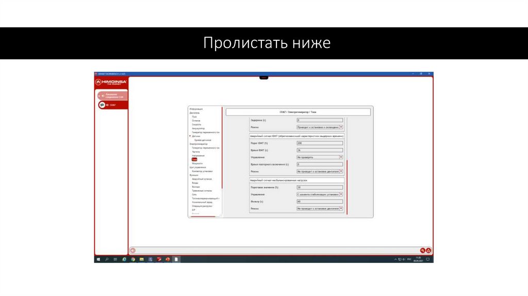Select Частота in the settings tree
The height and width of the screenshot is (296, 528).
pyautogui.click(x=196, y=152)
